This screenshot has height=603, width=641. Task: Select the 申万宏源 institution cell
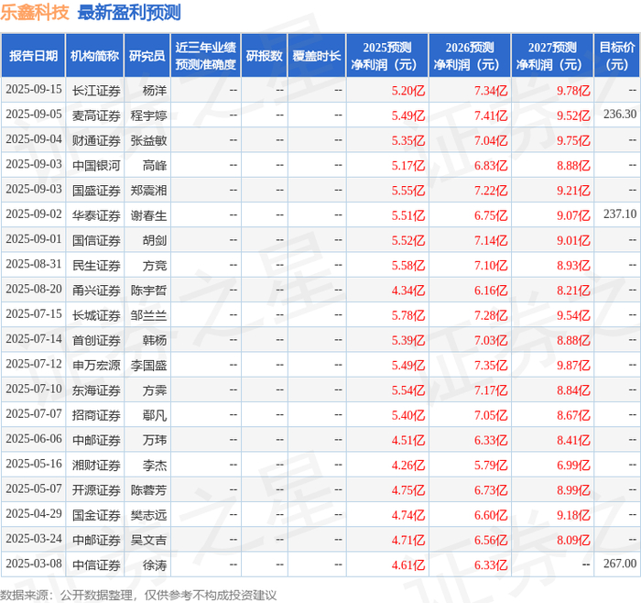click(96, 365)
